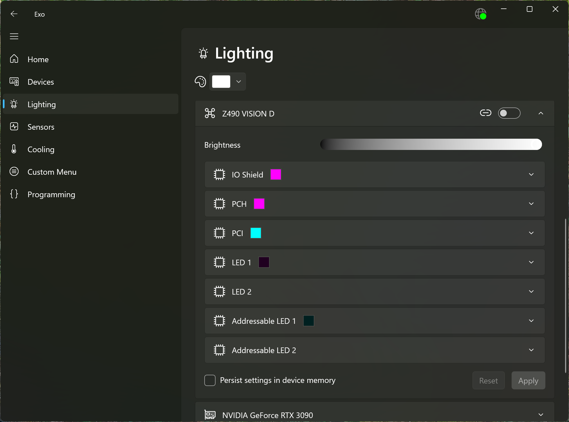569x422 pixels.
Task: Apply the current lighting settings
Action: (x=528, y=380)
